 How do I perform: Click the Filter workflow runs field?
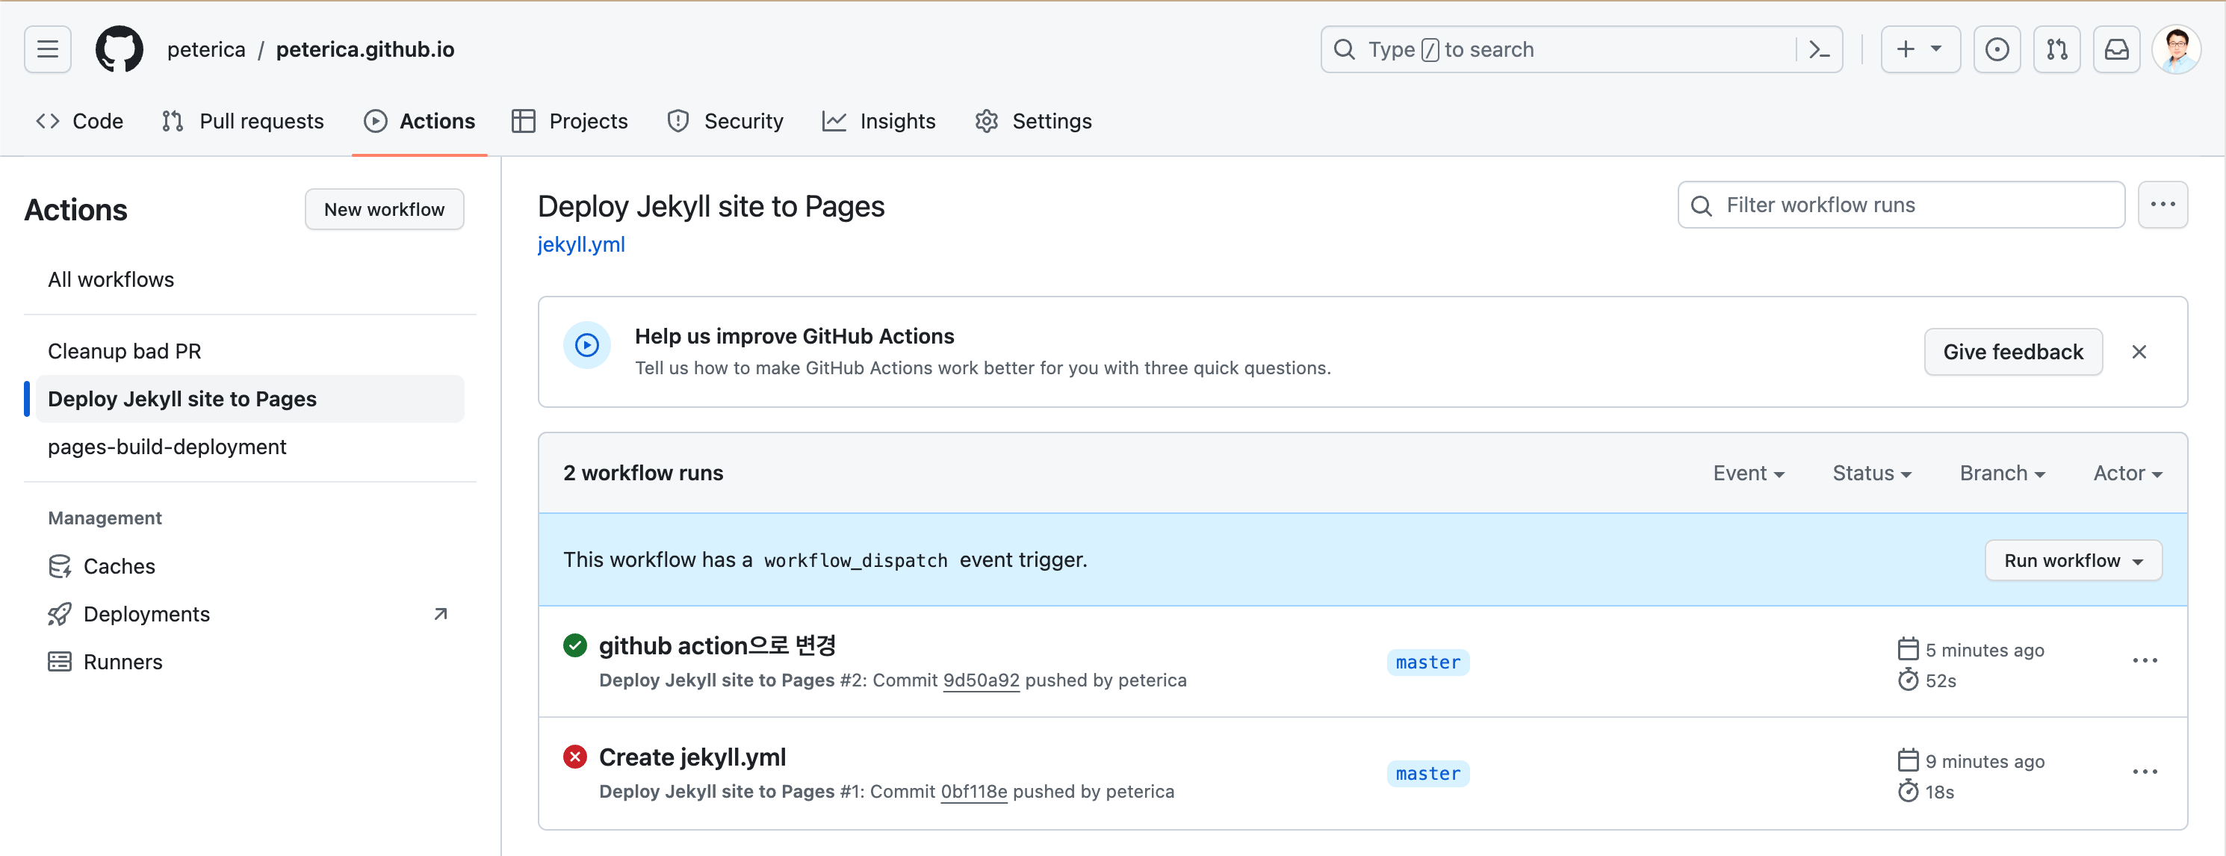[1901, 205]
